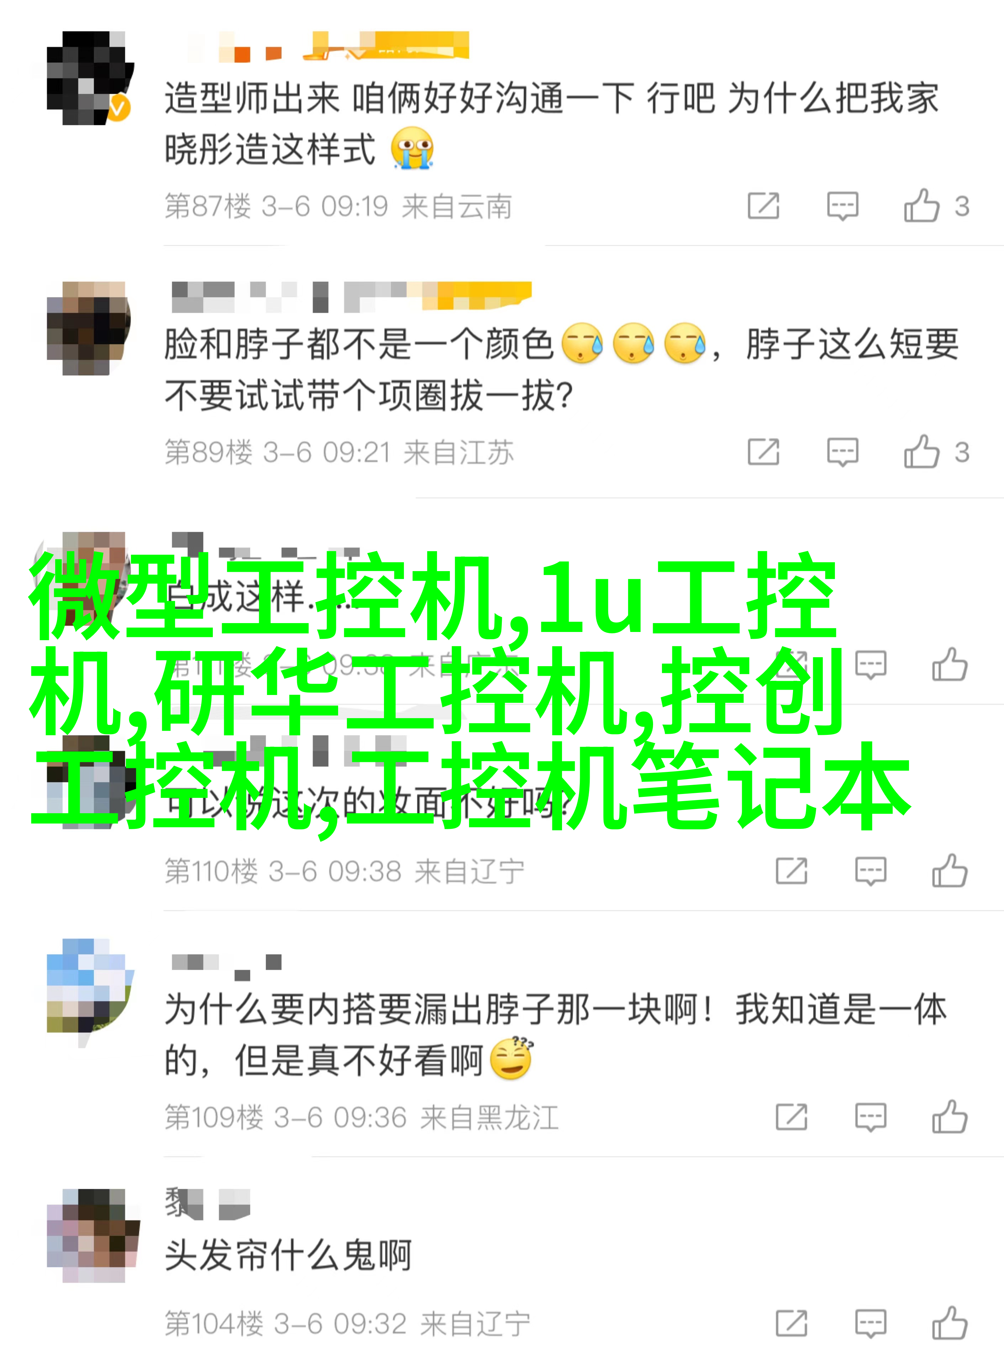Like the floor 109 Heilongjiang comment

coord(949,1117)
